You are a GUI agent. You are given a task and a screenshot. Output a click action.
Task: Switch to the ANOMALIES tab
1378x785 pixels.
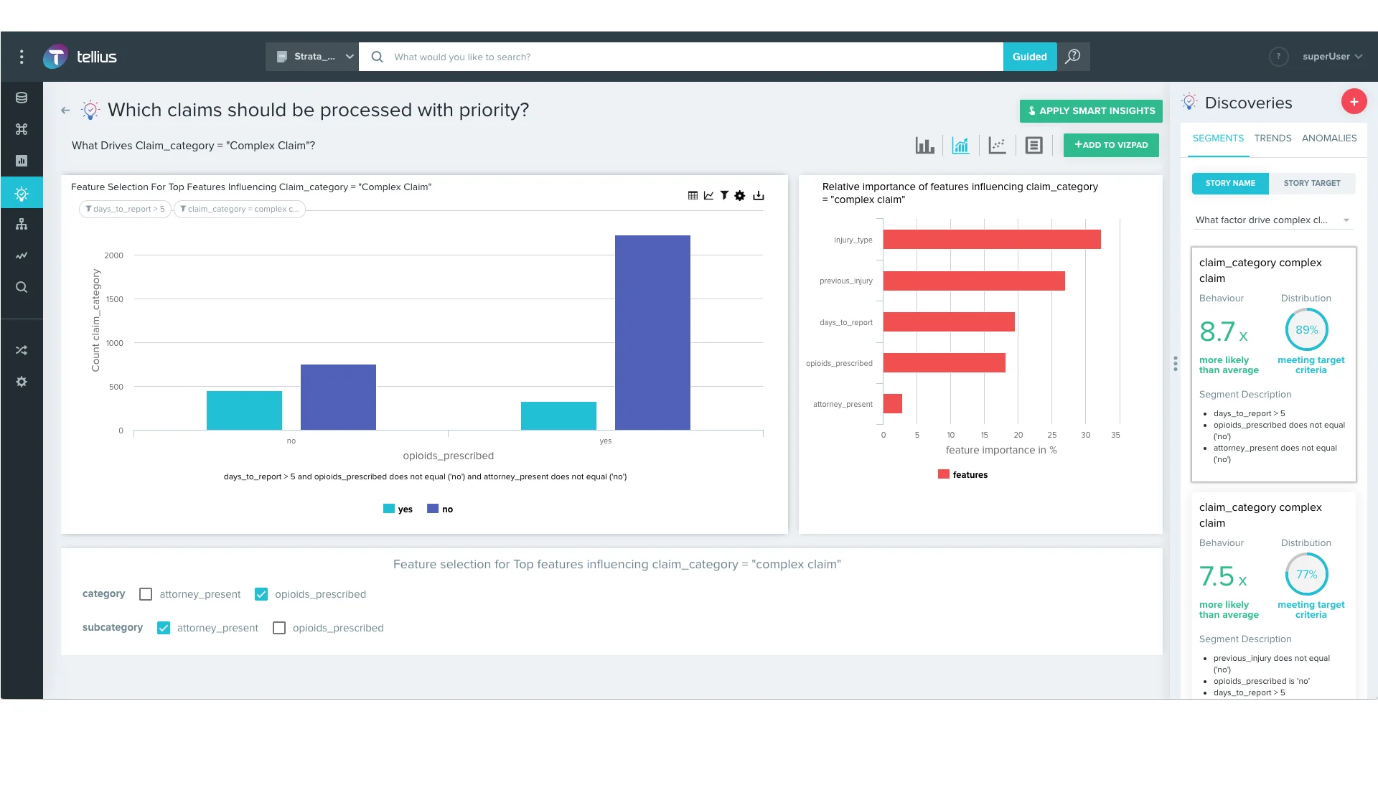point(1329,138)
